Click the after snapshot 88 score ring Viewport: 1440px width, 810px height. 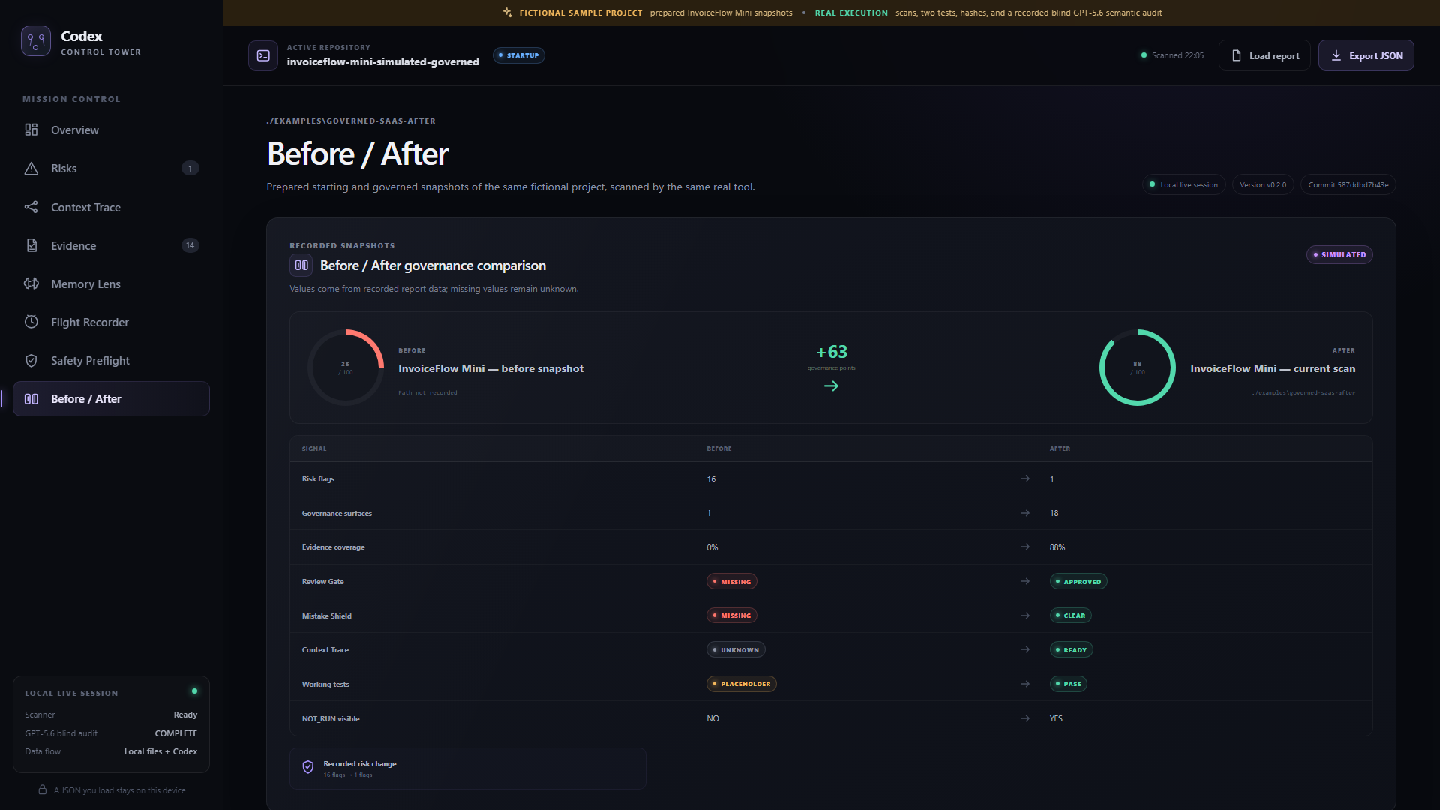(x=1138, y=367)
